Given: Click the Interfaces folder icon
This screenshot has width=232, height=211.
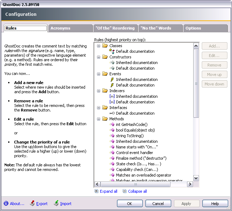Looking at the screenshot, I should click(x=105, y=107).
